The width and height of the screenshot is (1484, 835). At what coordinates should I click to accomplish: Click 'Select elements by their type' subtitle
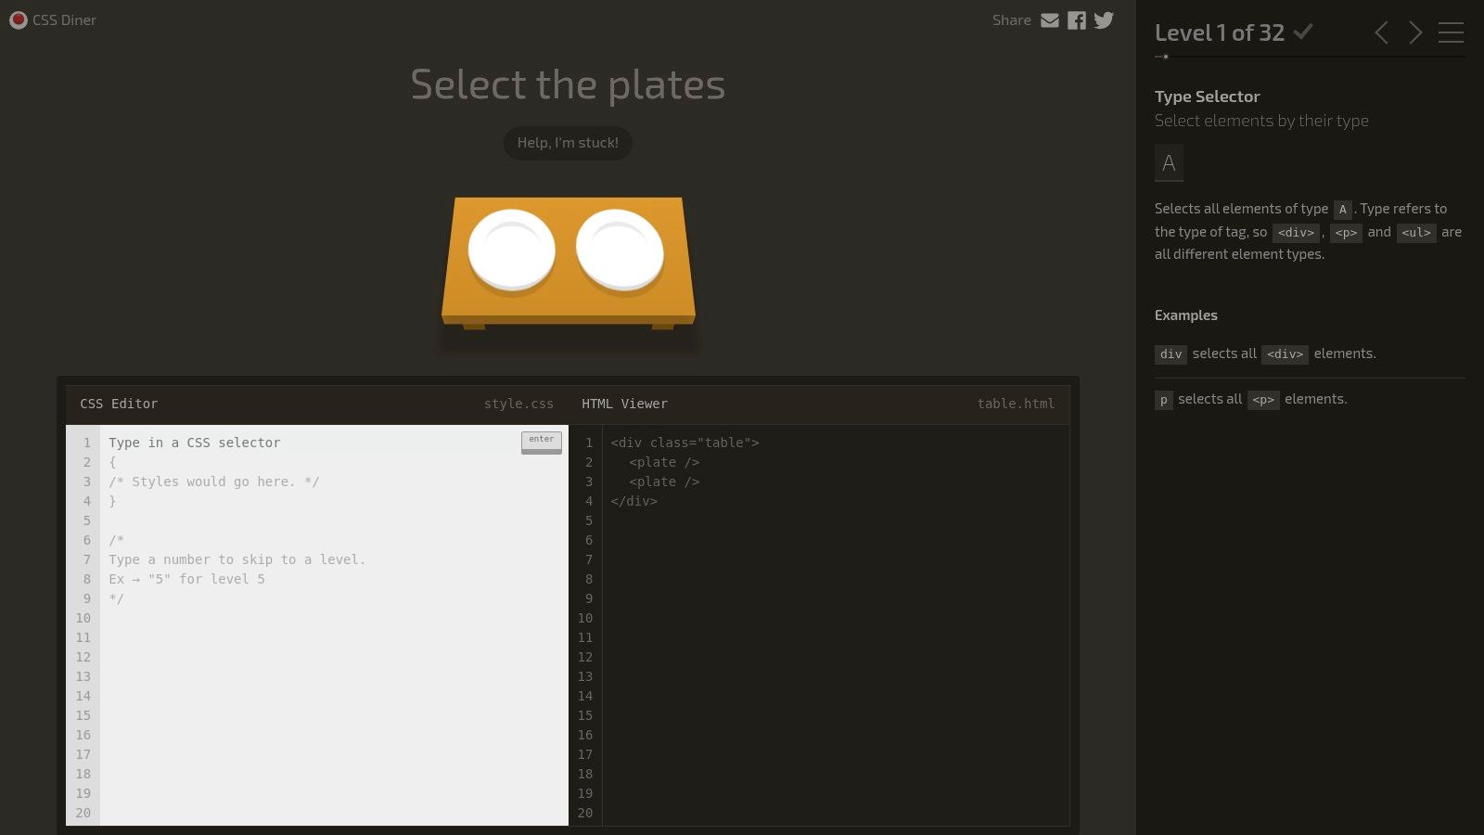(x=1261, y=121)
